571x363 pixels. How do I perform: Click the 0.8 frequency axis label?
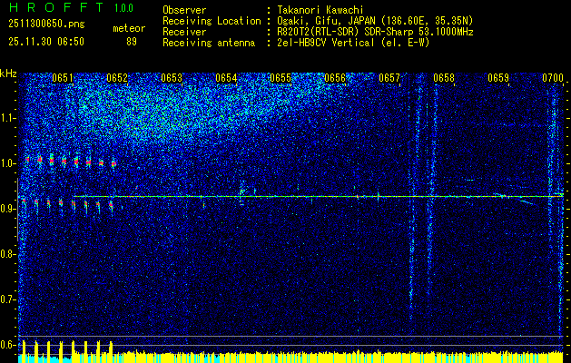(x=8, y=254)
